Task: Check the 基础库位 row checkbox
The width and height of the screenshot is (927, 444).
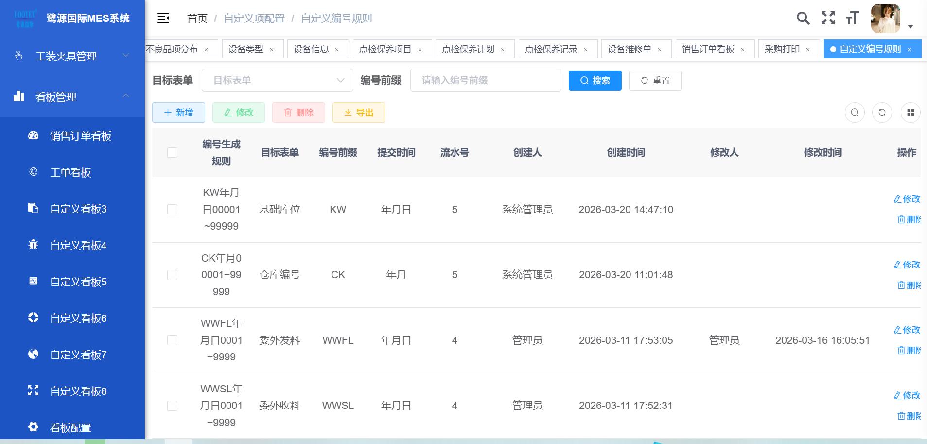Action: pyautogui.click(x=172, y=210)
